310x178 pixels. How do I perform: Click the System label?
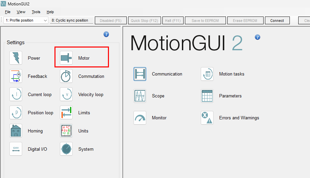tap(86, 149)
